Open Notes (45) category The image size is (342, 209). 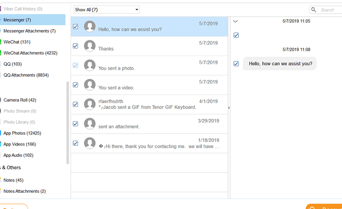point(13,180)
